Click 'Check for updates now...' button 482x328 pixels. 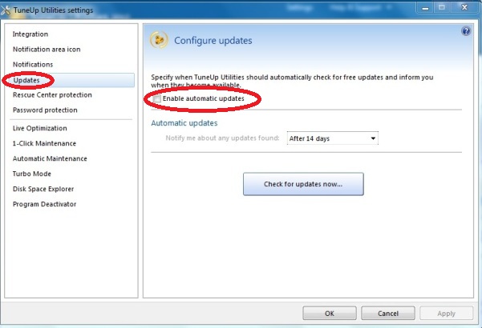(303, 184)
